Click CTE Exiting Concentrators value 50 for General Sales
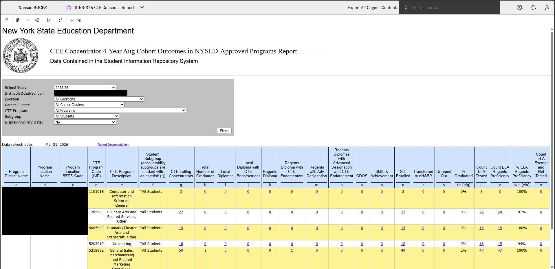 click(x=181, y=251)
